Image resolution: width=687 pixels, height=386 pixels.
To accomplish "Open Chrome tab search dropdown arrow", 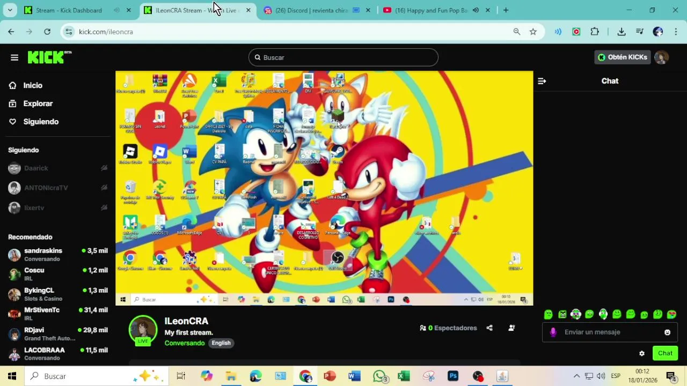I will tap(10, 10).
